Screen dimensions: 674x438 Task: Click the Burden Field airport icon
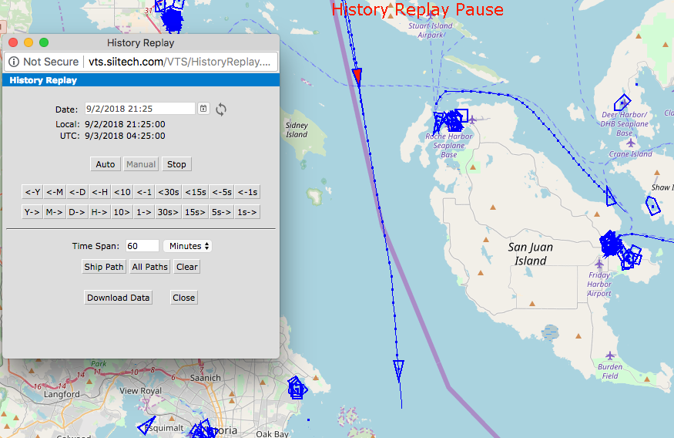point(610,355)
